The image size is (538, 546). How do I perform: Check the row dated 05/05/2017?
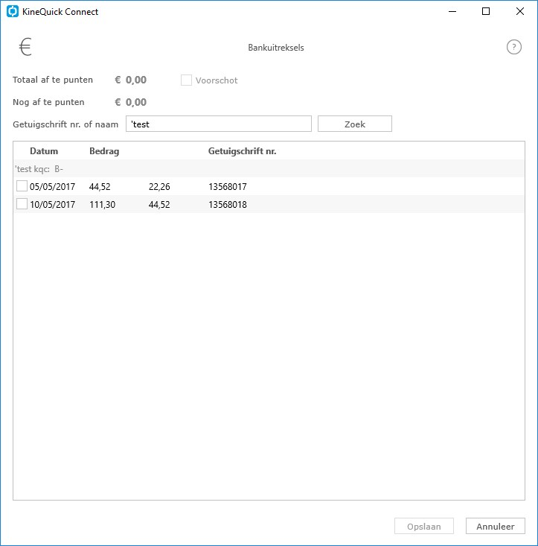pos(22,186)
